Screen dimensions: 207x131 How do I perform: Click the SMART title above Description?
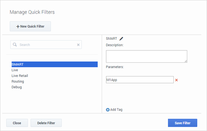pyautogui.click(x=111, y=39)
